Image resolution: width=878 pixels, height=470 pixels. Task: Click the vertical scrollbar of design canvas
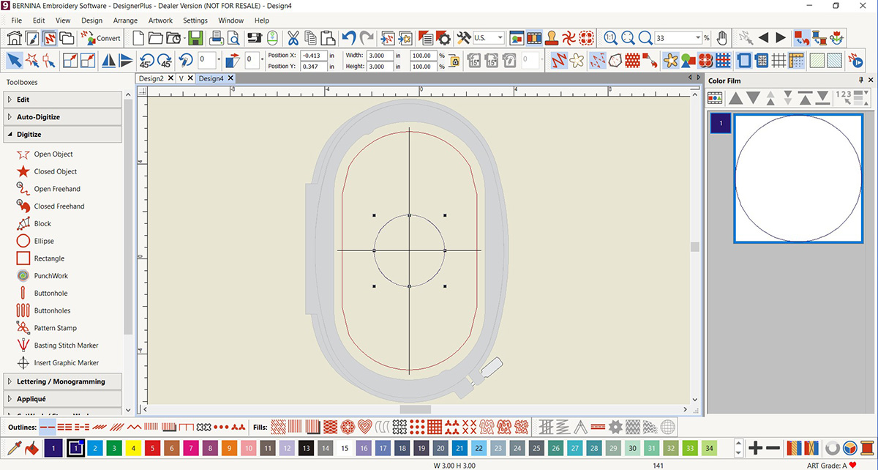tap(695, 247)
